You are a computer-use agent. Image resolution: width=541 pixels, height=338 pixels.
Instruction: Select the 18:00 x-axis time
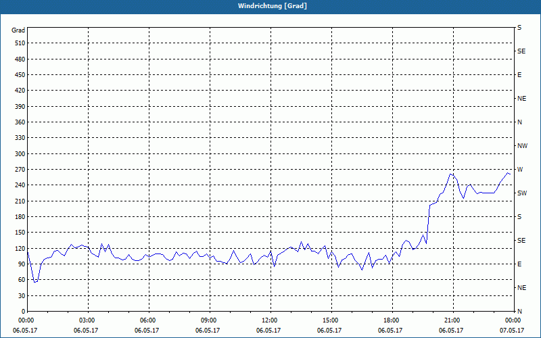392,320
